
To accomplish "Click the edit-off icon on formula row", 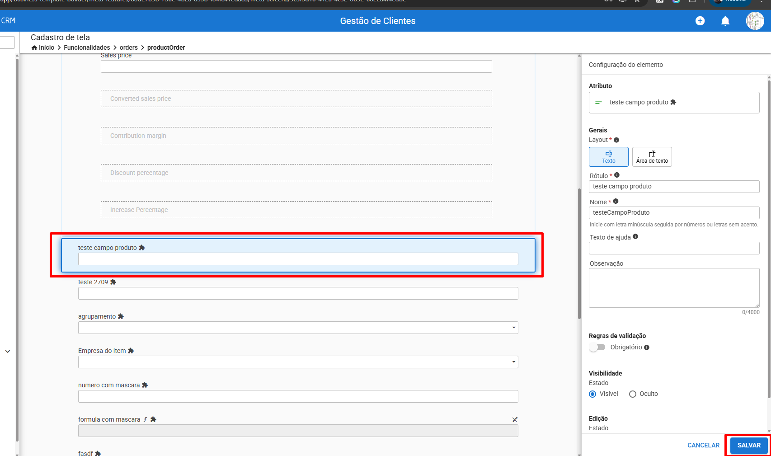I will (515, 419).
